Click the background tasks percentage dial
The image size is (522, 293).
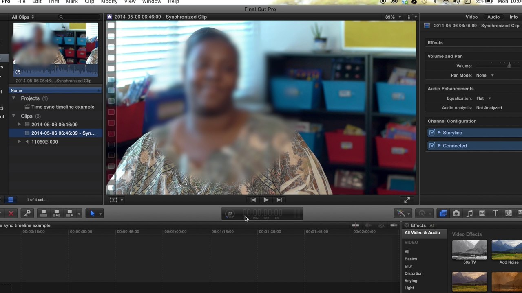click(x=230, y=213)
